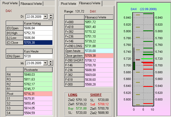171x117 pixels.
Task: Select R1 pivot value 5745,77
Action: point(38,89)
